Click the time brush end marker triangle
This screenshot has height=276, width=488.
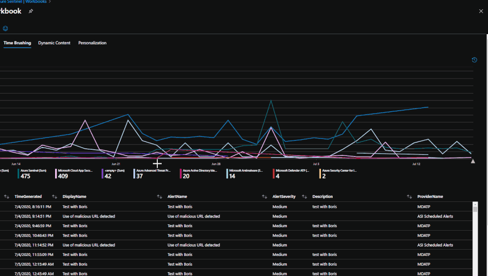[473, 161]
